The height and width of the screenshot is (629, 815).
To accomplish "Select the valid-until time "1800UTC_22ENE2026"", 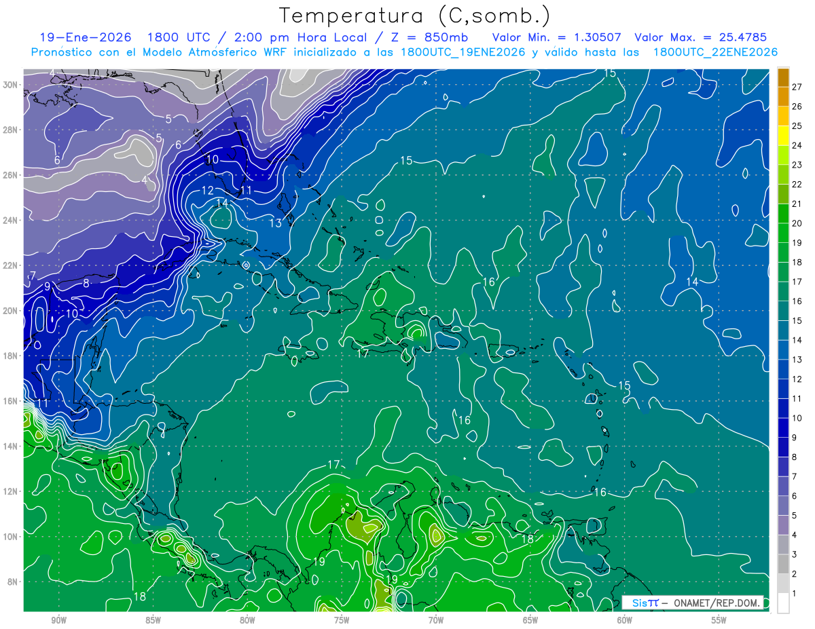I will [x=714, y=52].
